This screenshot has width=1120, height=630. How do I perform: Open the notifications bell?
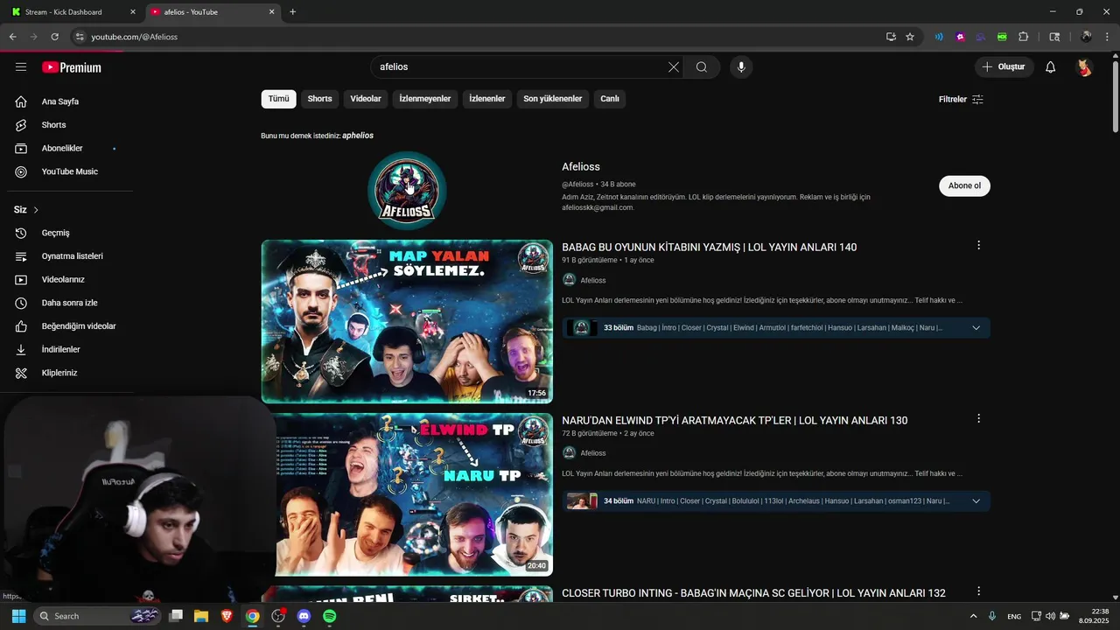(x=1051, y=67)
